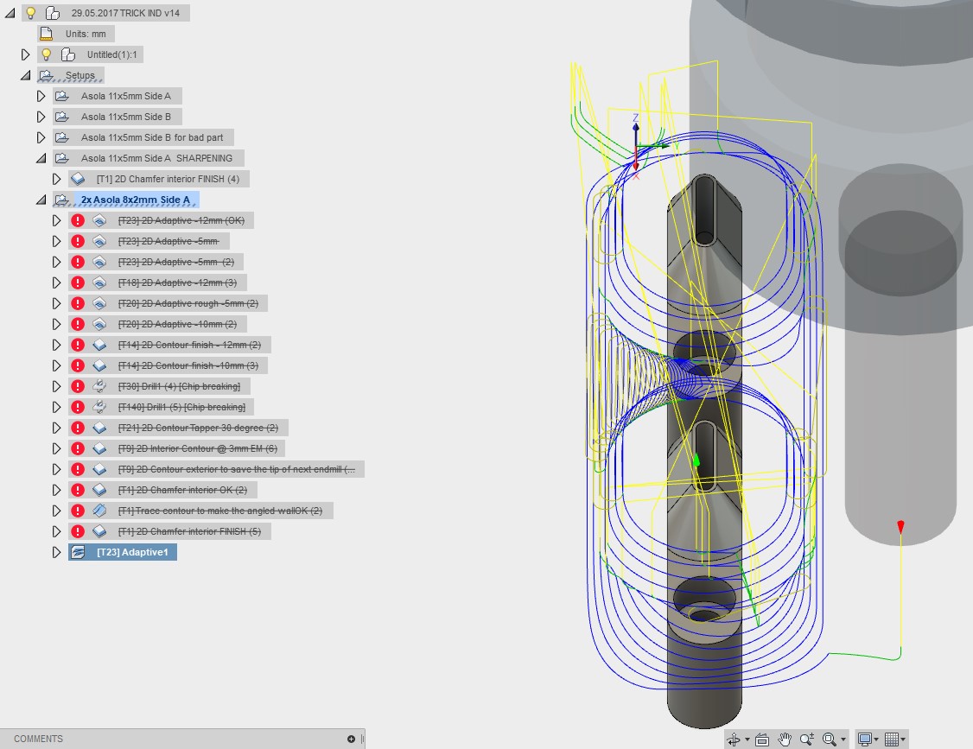Open Display Settings dropdown arrow
973x749 pixels.
(876, 739)
